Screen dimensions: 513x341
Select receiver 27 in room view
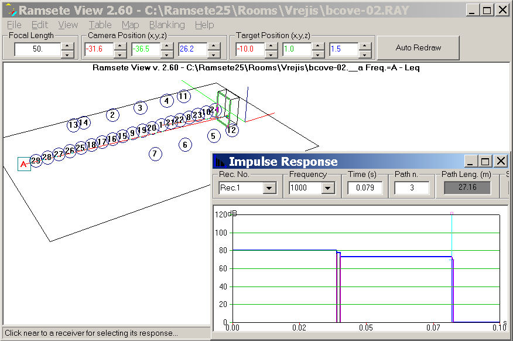[x=59, y=154]
